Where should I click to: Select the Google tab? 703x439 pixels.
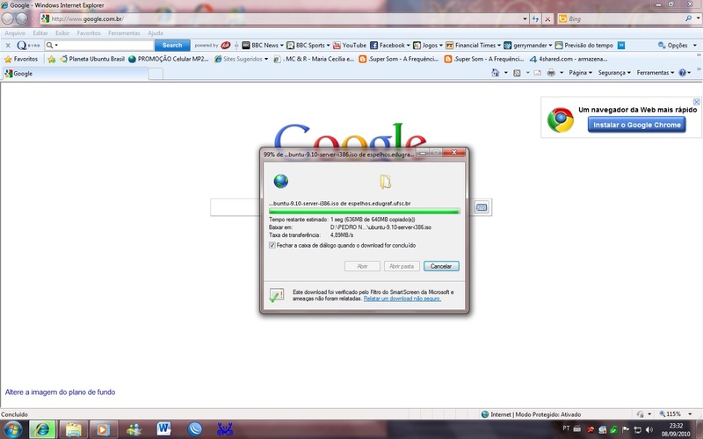pyautogui.click(x=76, y=74)
